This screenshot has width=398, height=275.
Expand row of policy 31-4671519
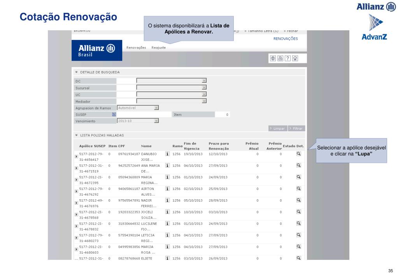tap(76, 168)
